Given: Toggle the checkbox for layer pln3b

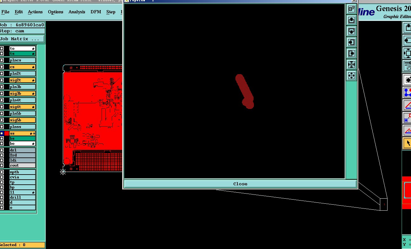Looking at the screenshot, I should [2, 87].
